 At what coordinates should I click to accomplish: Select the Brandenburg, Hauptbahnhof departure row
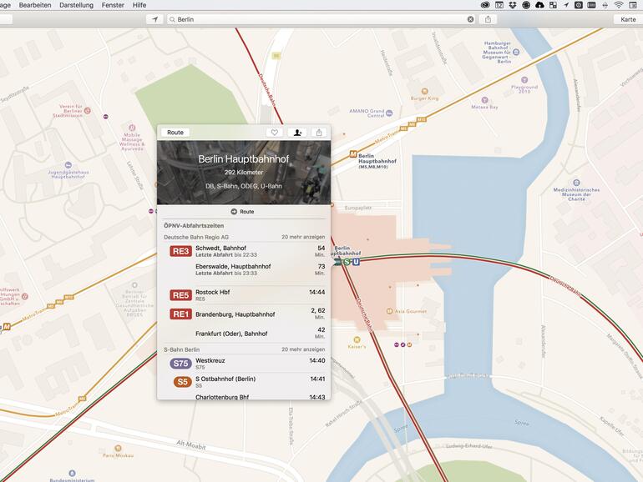(245, 314)
